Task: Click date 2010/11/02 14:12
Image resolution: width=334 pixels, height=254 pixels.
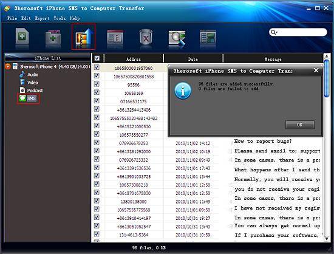Action: pyautogui.click(x=193, y=143)
